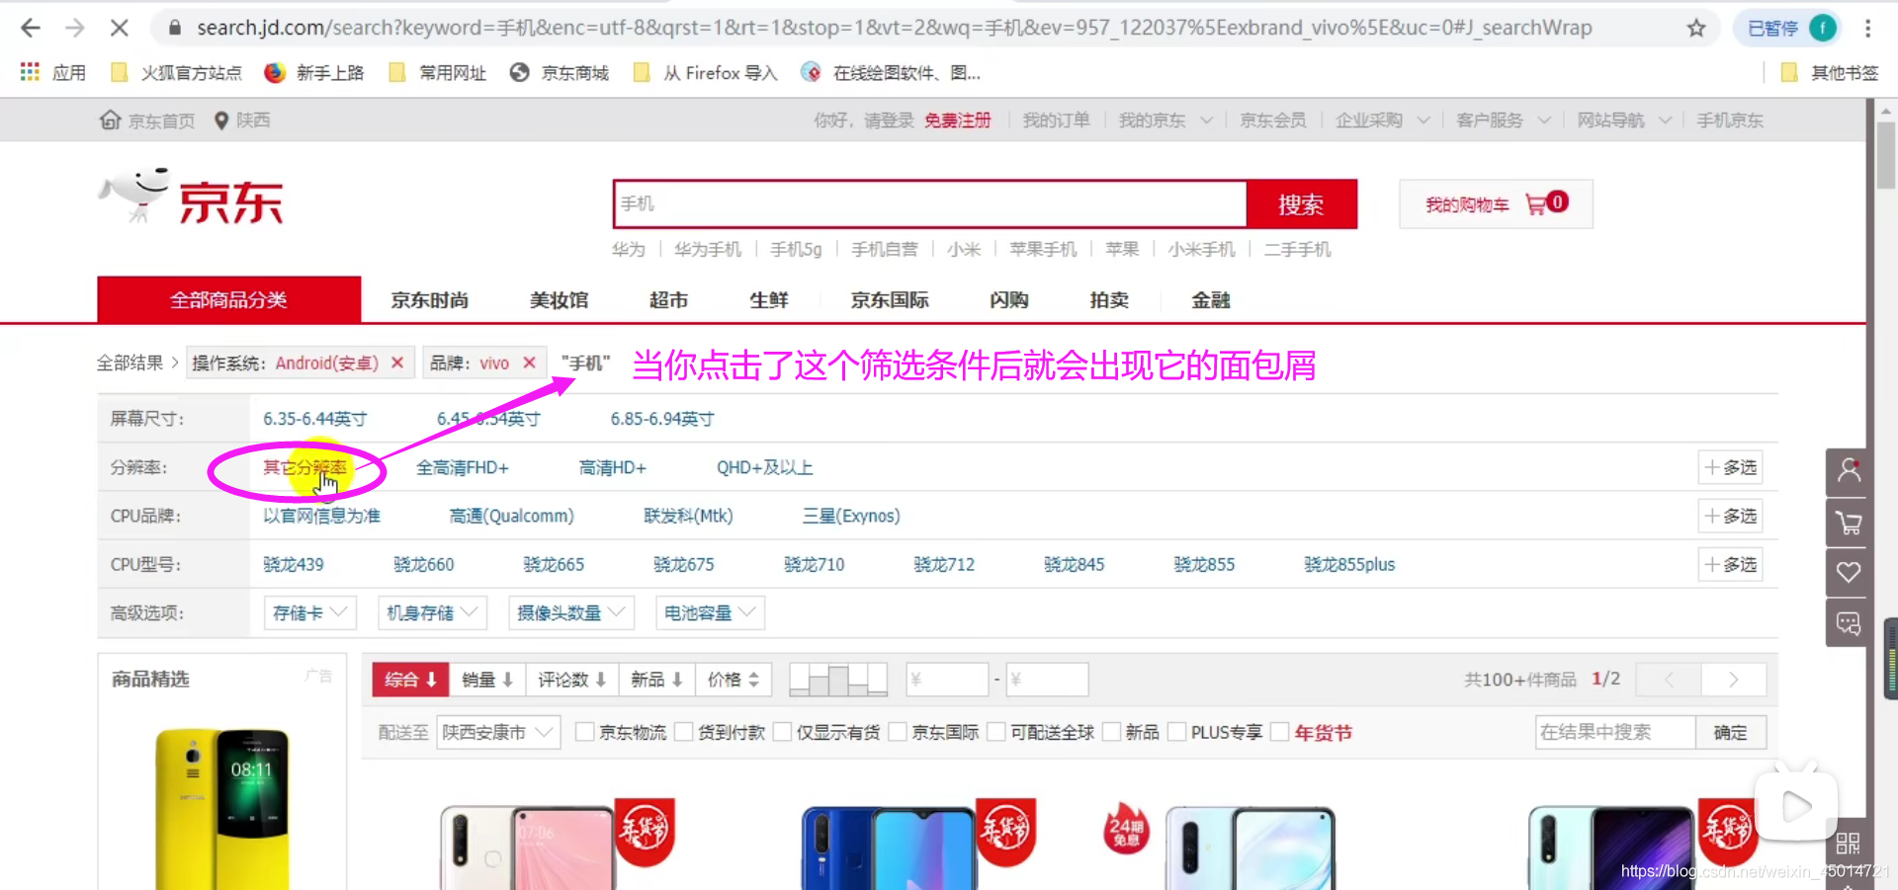Sort results by 销量
The height and width of the screenshot is (890, 1898).
click(x=487, y=680)
